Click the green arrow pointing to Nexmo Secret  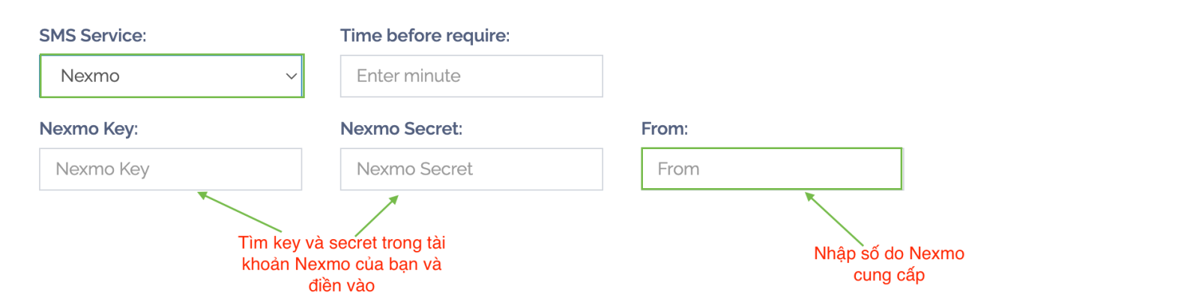pos(377,216)
